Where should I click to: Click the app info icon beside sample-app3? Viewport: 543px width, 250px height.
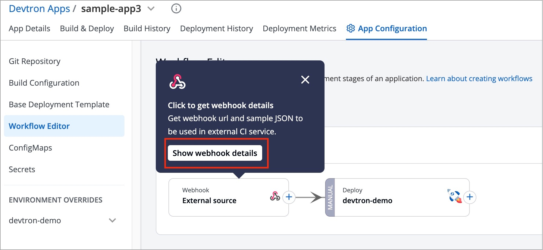point(176,9)
